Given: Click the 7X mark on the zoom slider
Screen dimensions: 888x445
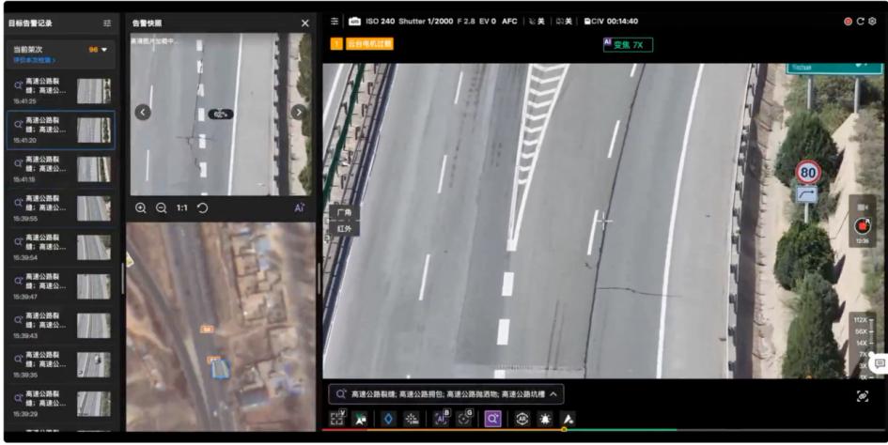Looking at the screenshot, I should pyautogui.click(x=861, y=355).
